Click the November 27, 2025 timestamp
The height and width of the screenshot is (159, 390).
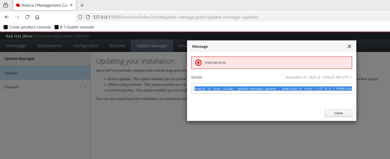coord(319,77)
